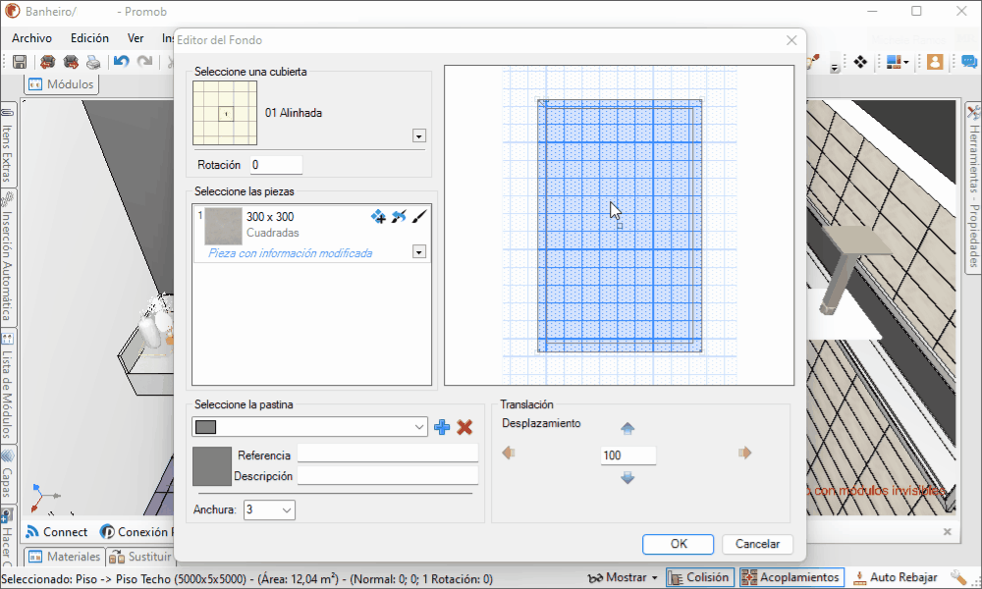Image resolution: width=982 pixels, height=589 pixels.
Task: Click the Desplazamiento value field
Action: (628, 455)
